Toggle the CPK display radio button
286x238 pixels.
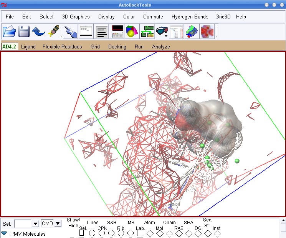(x=102, y=233)
